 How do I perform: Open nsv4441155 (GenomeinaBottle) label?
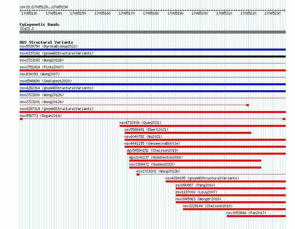(152, 143)
